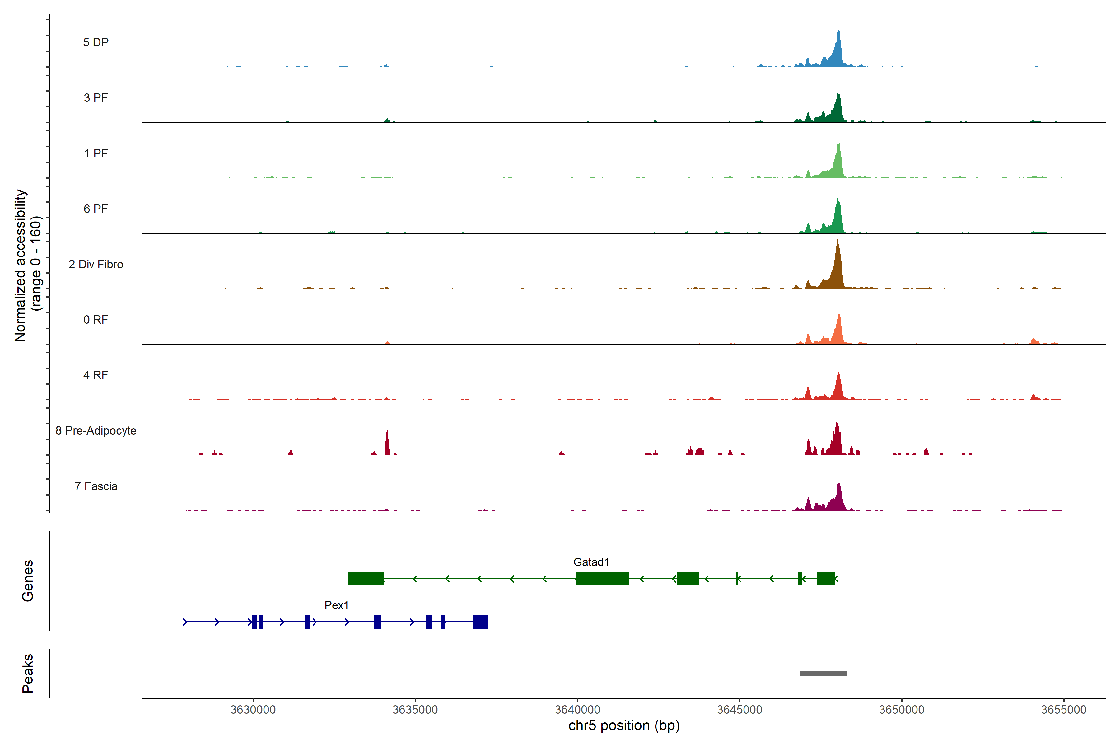Click the Pex1 gene name
This screenshot has height=747, width=1120.
(x=336, y=605)
